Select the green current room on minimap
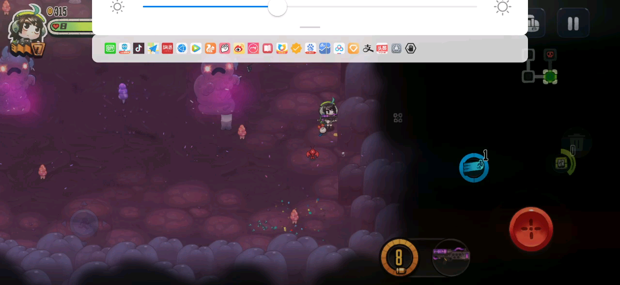Image resolution: width=620 pixels, height=285 pixels. [x=550, y=76]
